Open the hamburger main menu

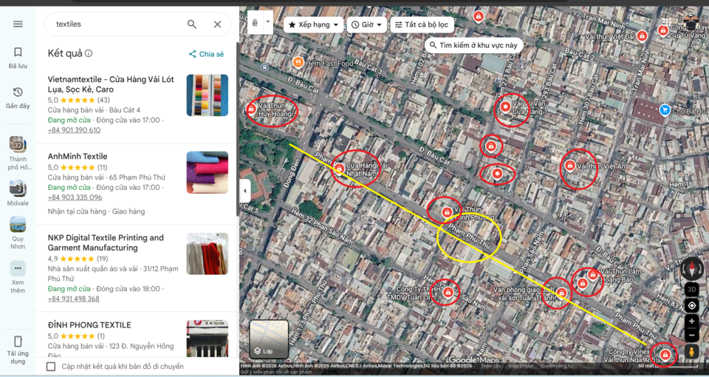18,24
